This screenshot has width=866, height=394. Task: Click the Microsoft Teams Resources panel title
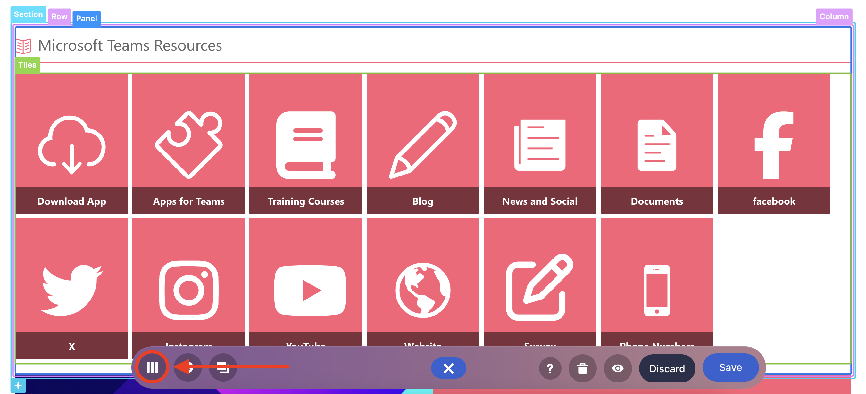(x=130, y=45)
